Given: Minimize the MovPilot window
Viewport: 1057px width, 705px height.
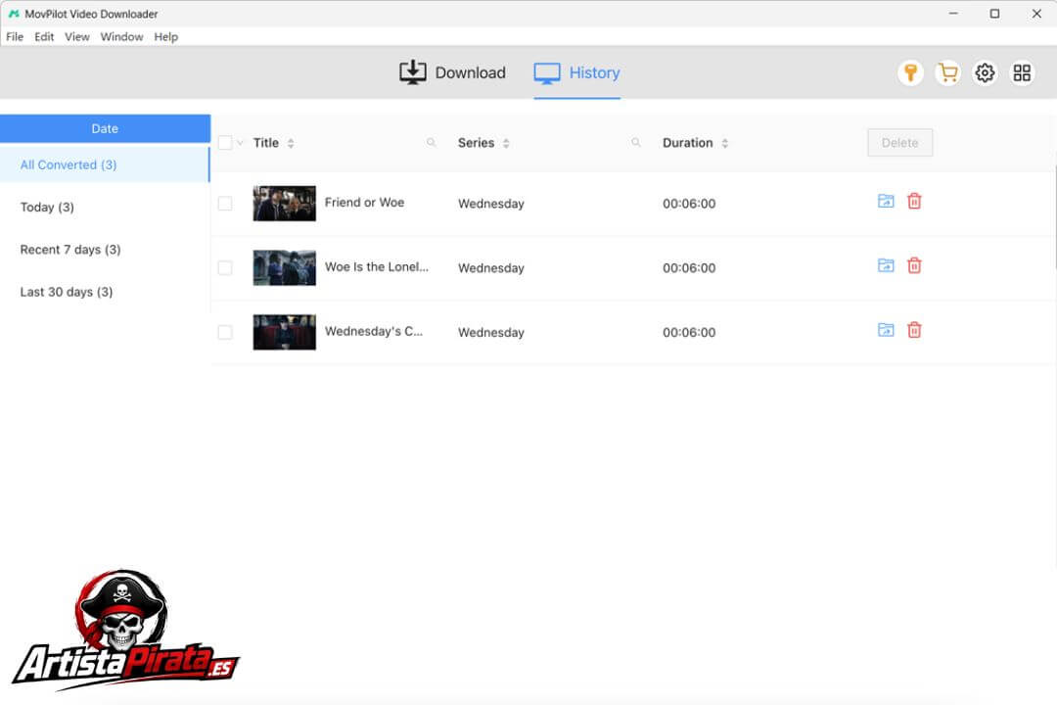Looking at the screenshot, I should pos(953,14).
